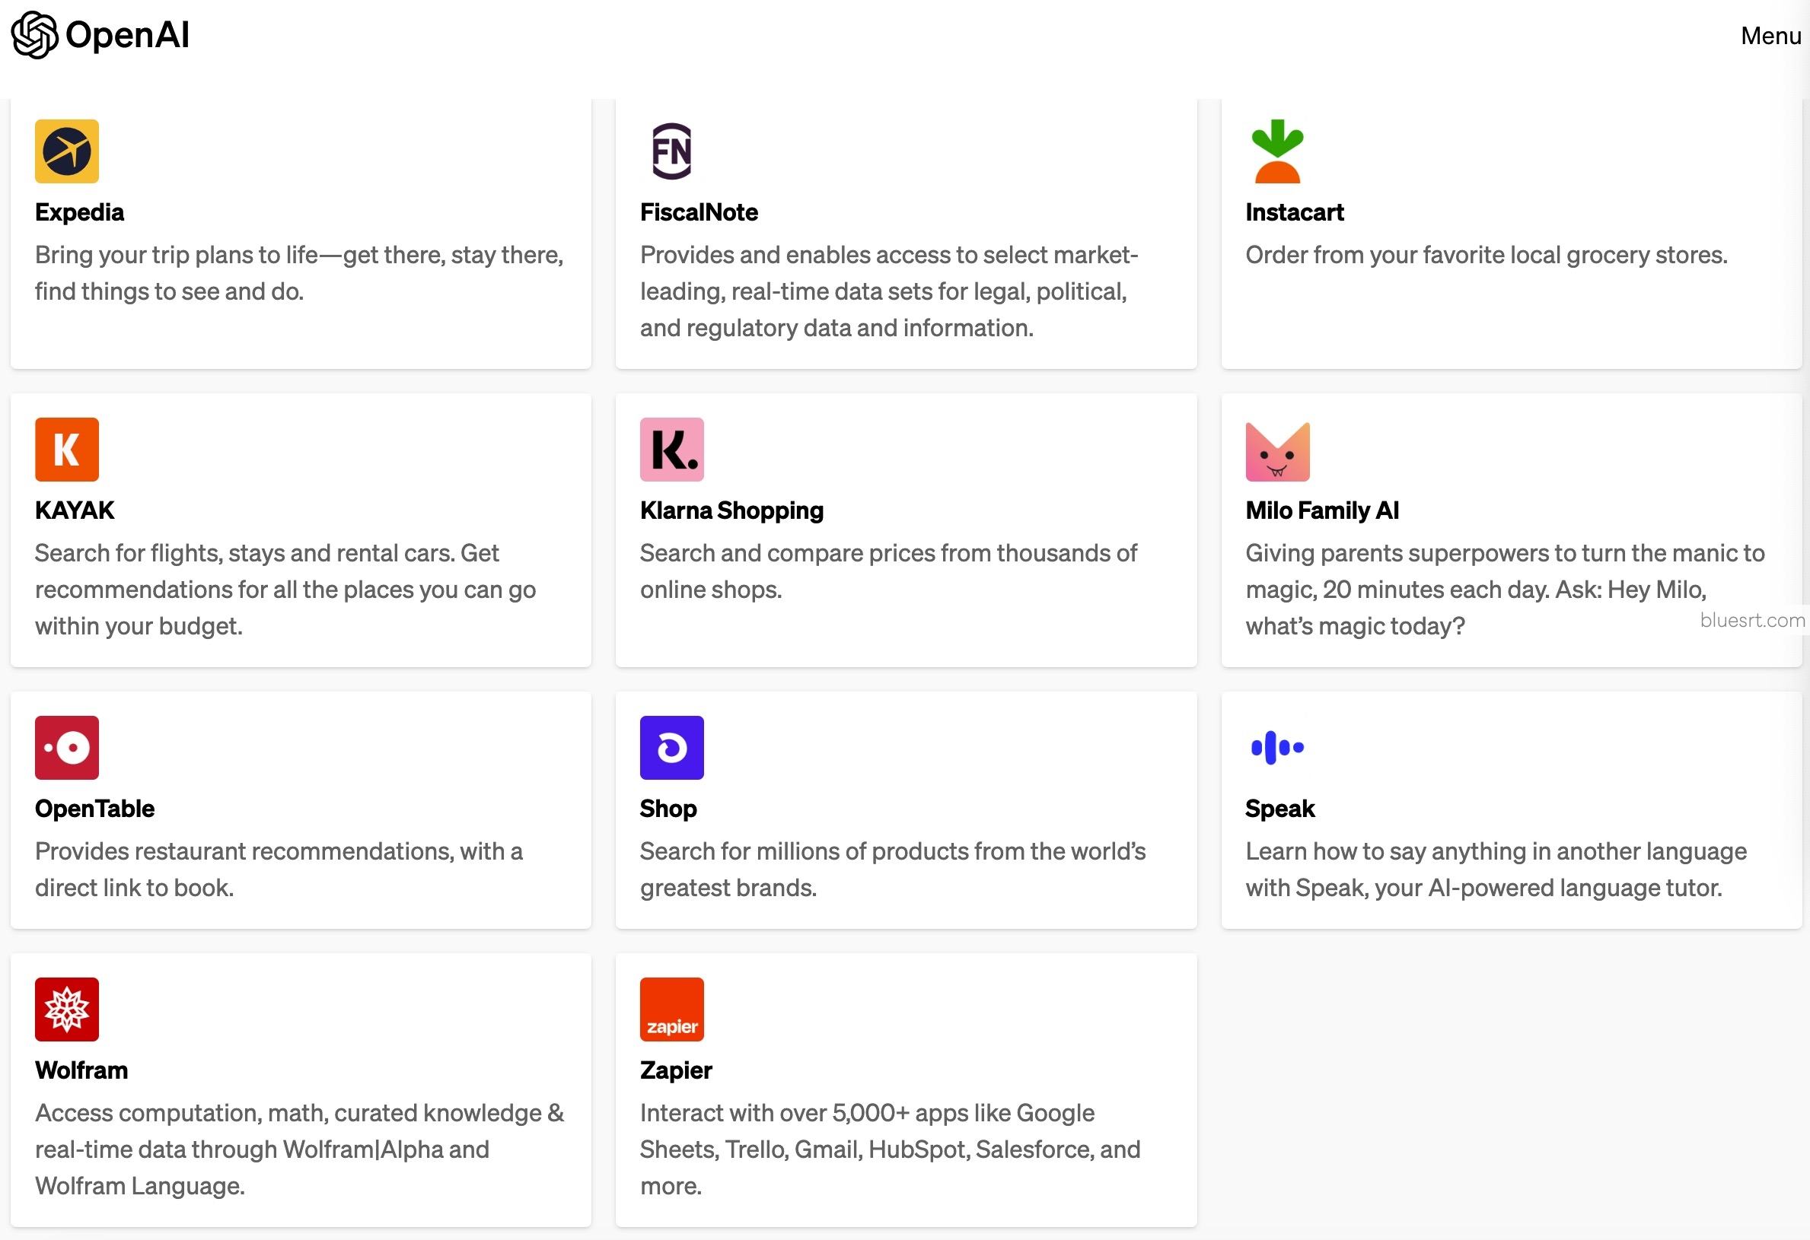Click the red OpenTable dot icon

(x=67, y=747)
